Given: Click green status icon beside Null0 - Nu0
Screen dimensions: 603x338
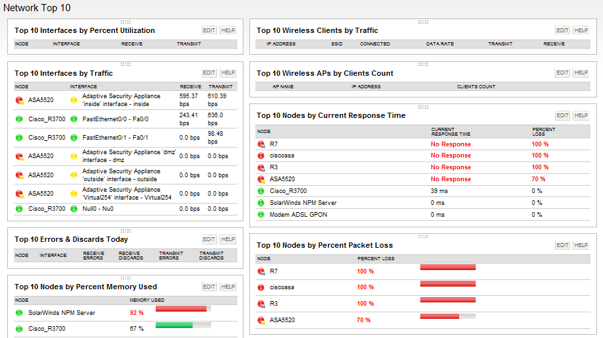Looking at the screenshot, I should [74, 209].
